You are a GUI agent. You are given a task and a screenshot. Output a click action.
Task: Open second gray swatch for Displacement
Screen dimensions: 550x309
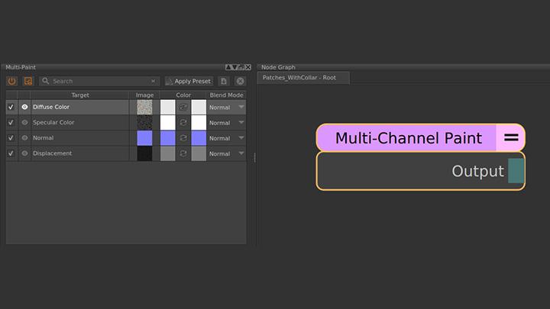199,153
